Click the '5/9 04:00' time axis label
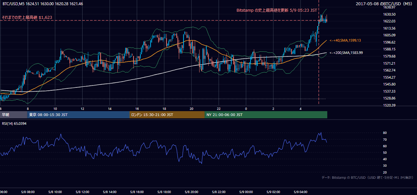The image size is (417, 195). pos(301,192)
